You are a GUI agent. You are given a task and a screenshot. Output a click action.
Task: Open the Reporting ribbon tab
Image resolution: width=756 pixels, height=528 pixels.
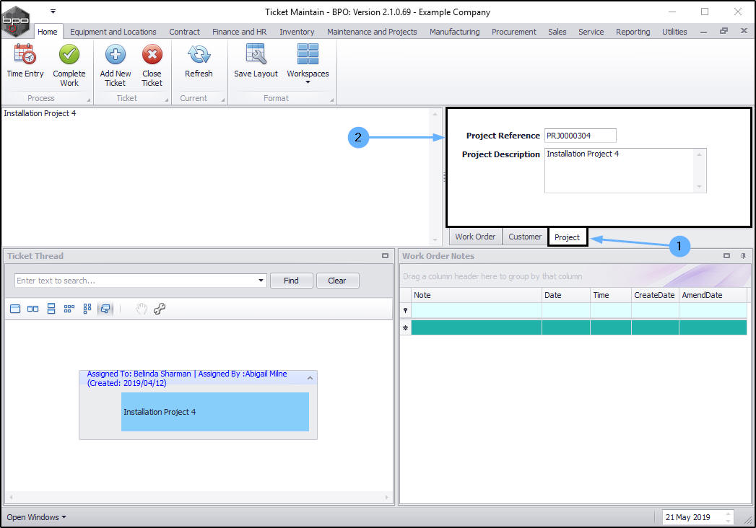(x=633, y=32)
